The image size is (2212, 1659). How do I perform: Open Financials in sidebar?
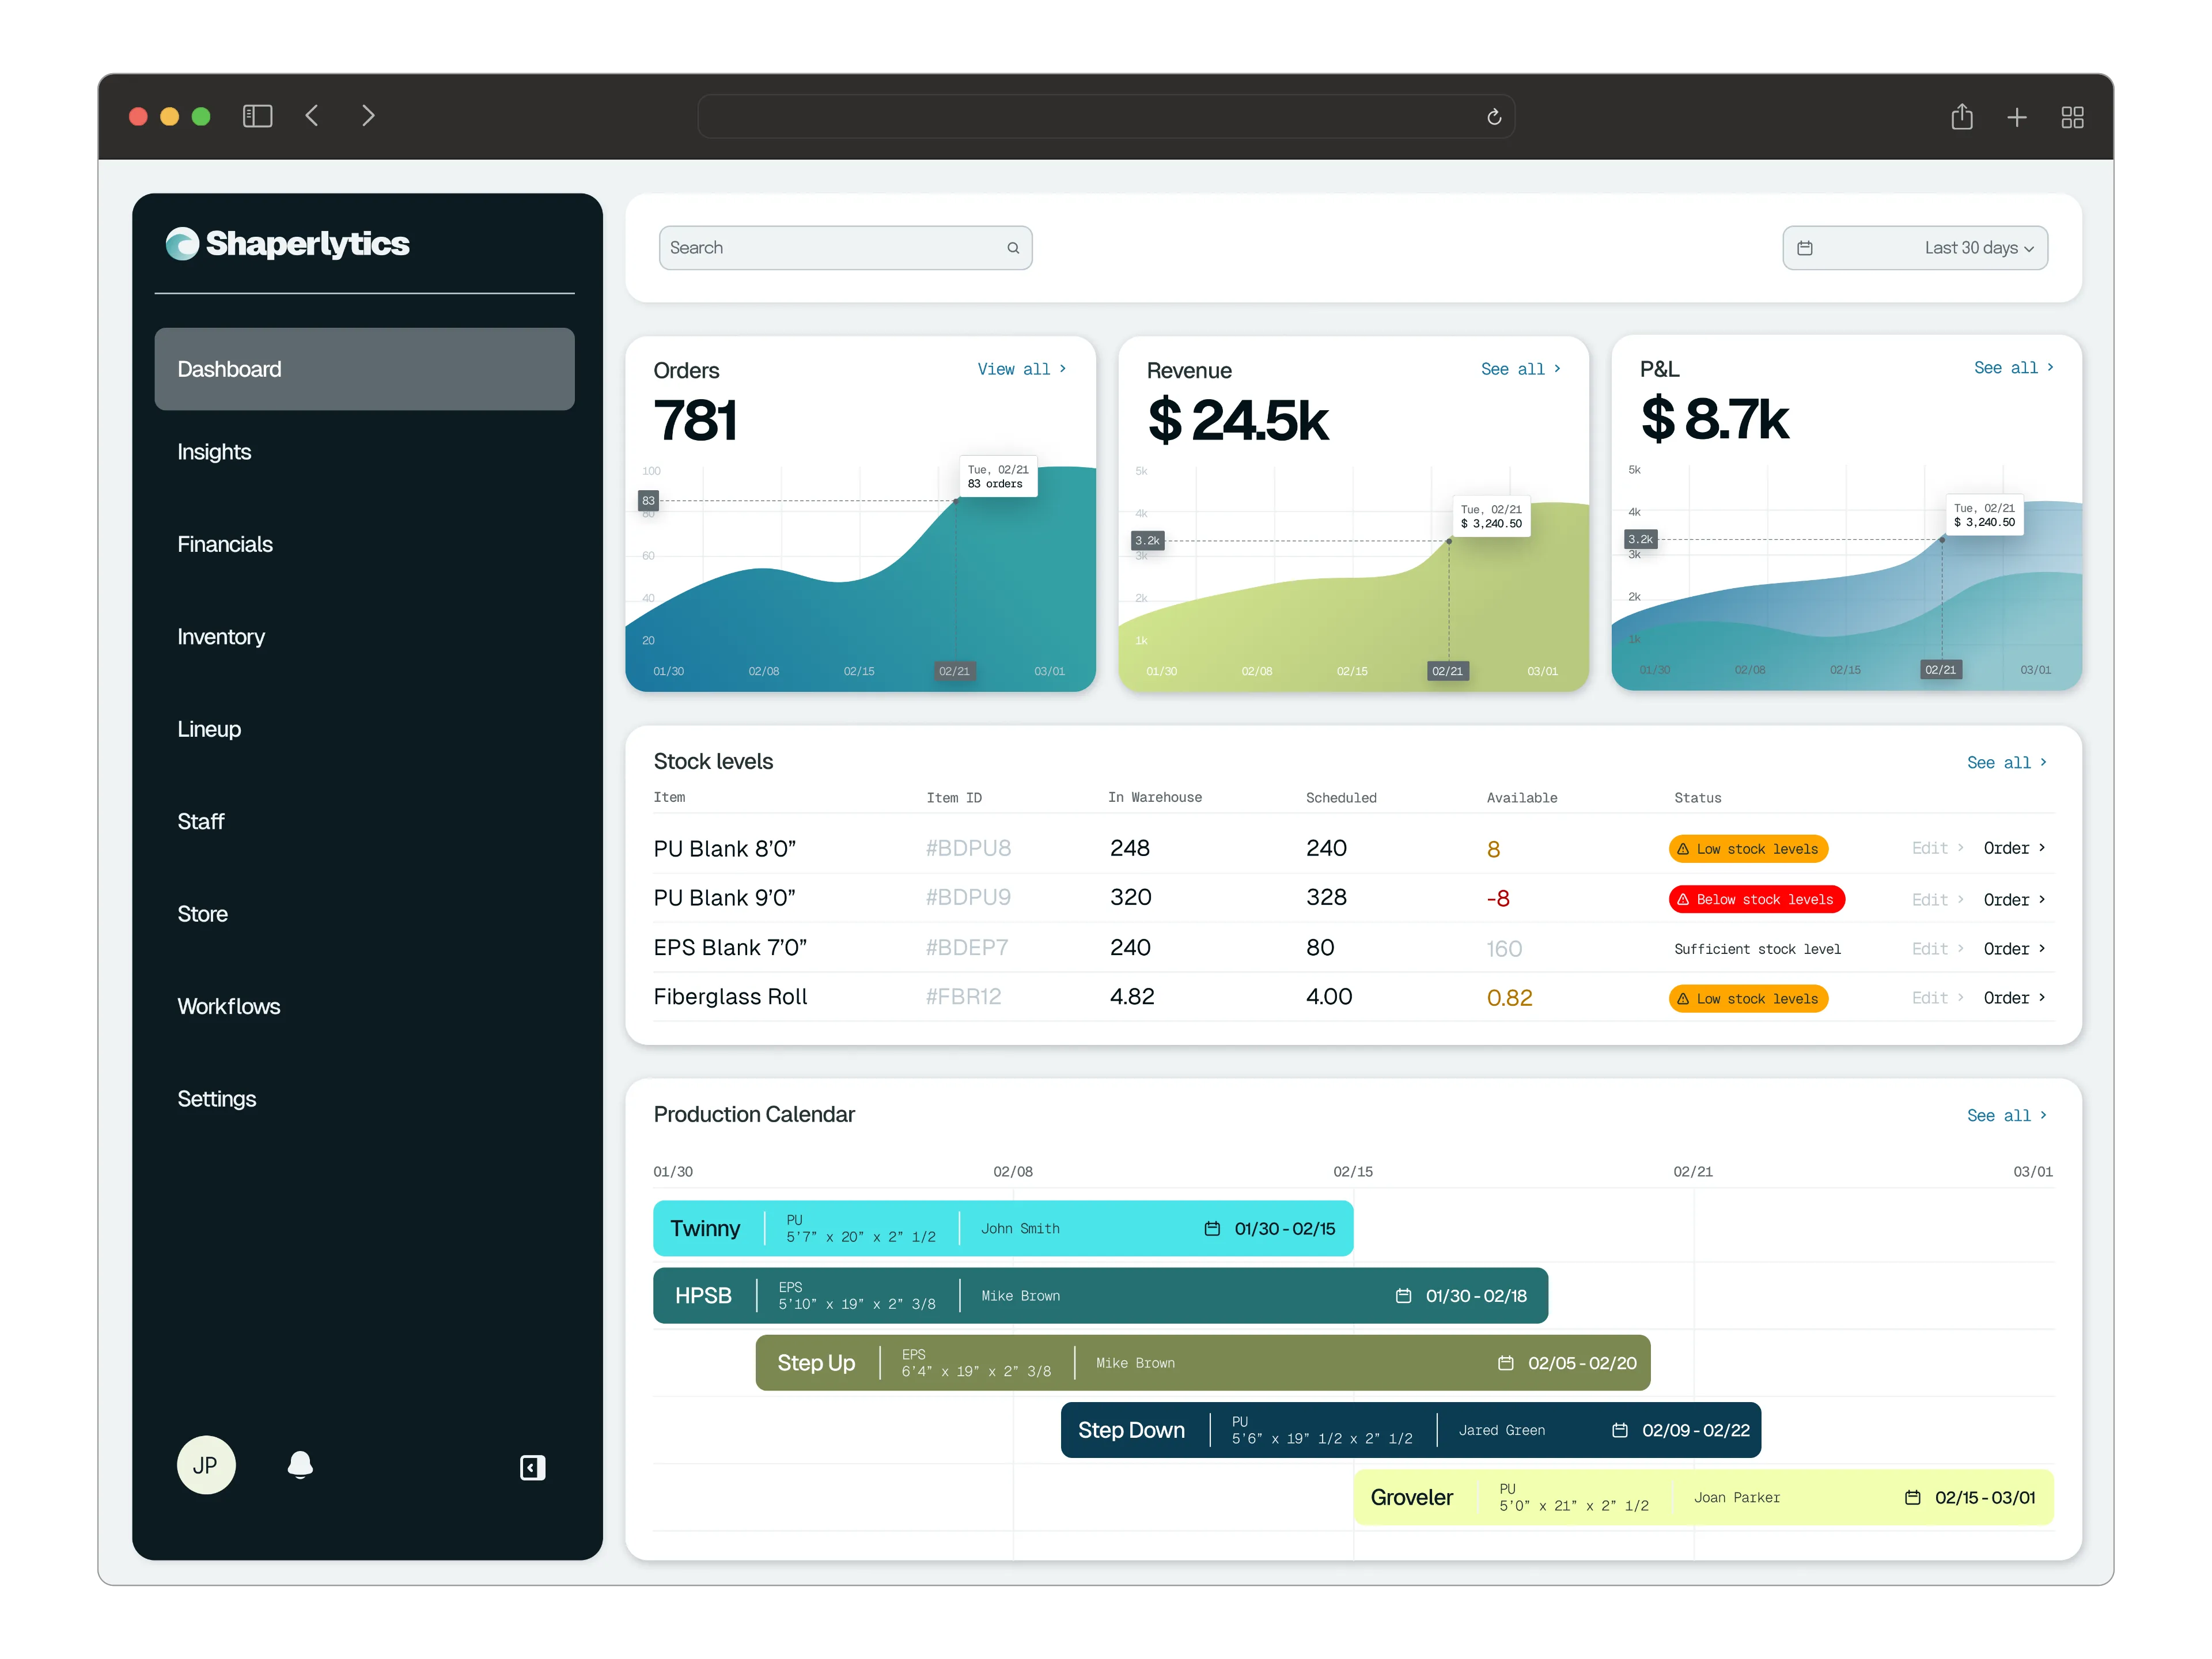pyautogui.click(x=225, y=544)
